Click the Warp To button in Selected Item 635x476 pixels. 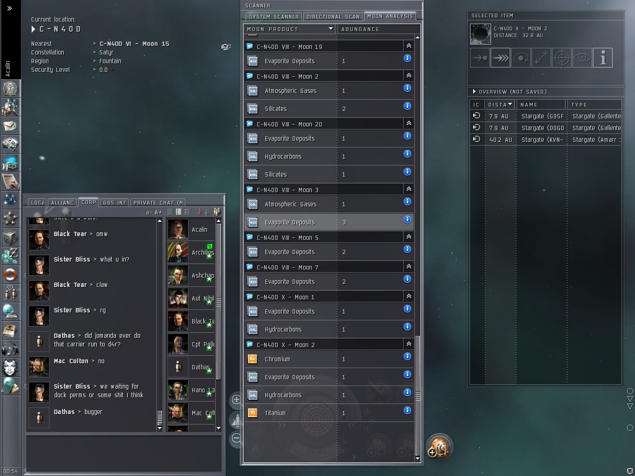coord(500,58)
